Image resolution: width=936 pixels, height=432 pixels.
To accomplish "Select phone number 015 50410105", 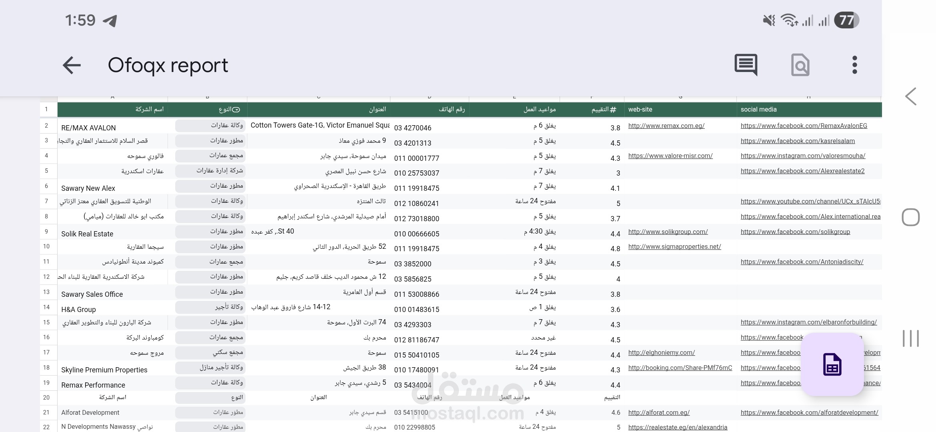I will tap(429, 353).
